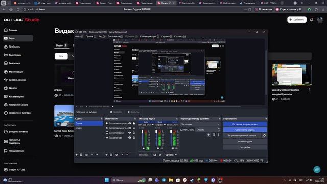Toggle lock on first source 'Захват выходного'
Viewport: 327px width, 184px height.
[134, 123]
